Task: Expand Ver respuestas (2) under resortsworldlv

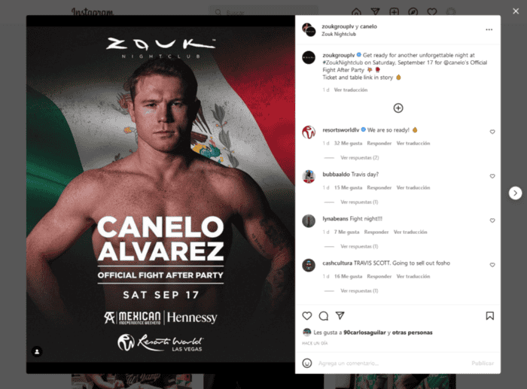Action: [x=360, y=157]
